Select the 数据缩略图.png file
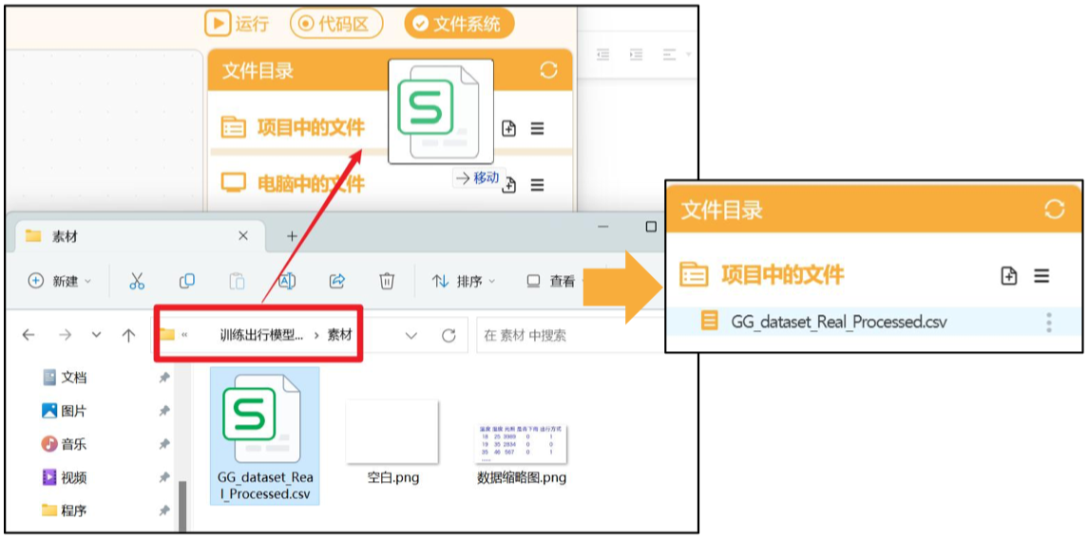1089x537 pixels. [x=522, y=453]
